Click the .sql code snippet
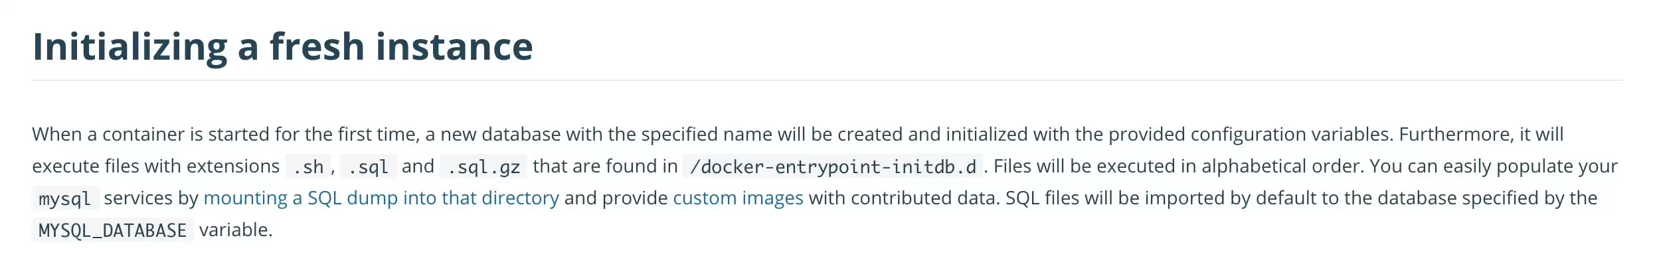Viewport: 1659px width, 276px height. coord(369,167)
